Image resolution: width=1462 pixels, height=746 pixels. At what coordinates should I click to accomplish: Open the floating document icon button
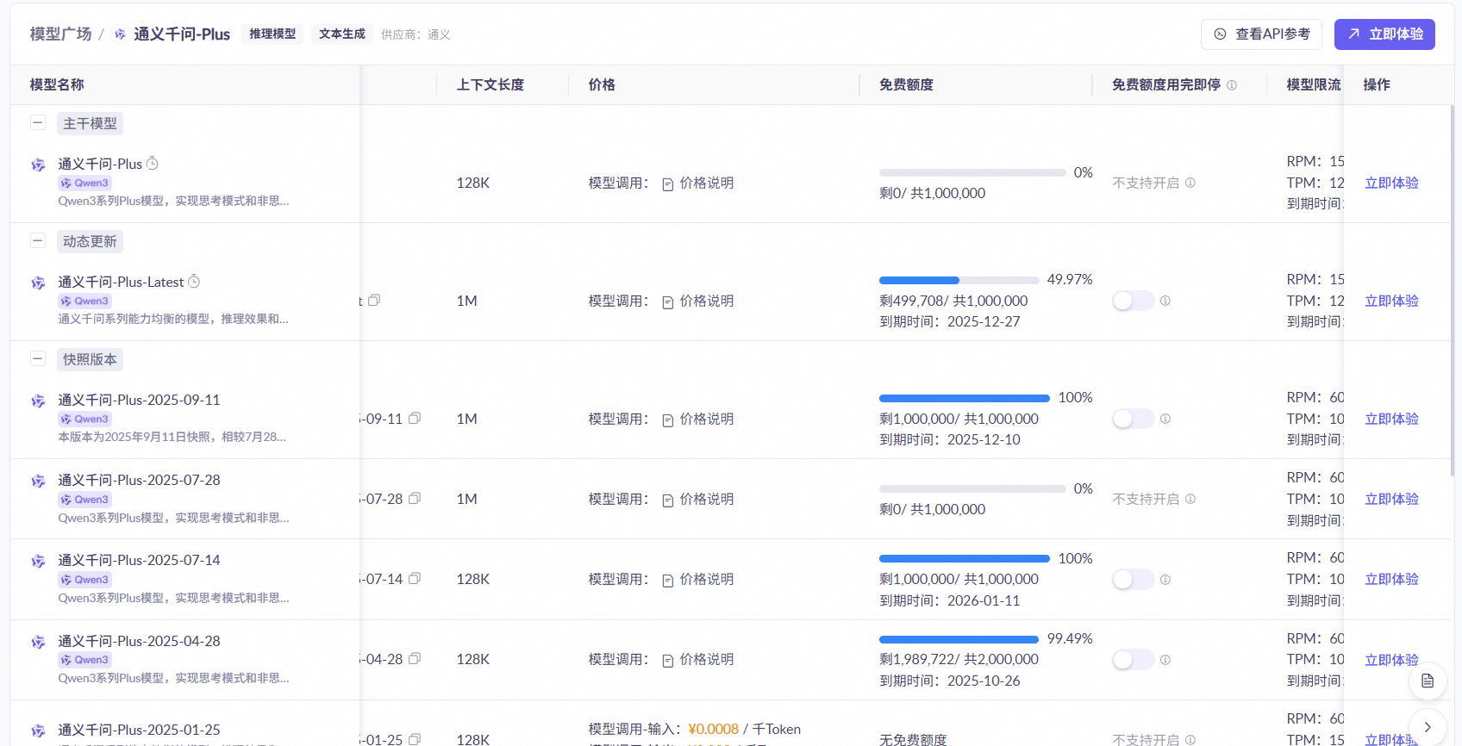click(1428, 681)
